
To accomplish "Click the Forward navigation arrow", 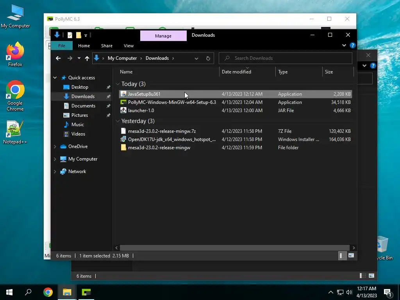I will coord(70,58).
